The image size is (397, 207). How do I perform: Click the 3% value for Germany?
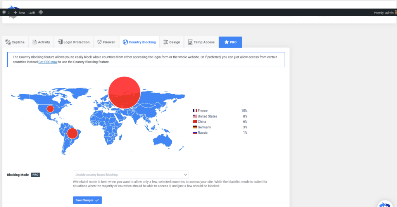point(245,127)
